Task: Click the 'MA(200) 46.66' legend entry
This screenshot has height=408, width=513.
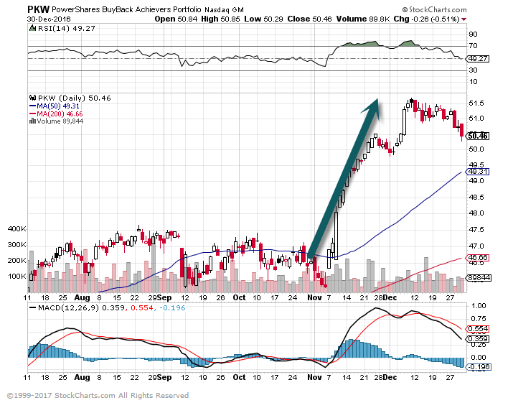Action: pyautogui.click(x=60, y=113)
